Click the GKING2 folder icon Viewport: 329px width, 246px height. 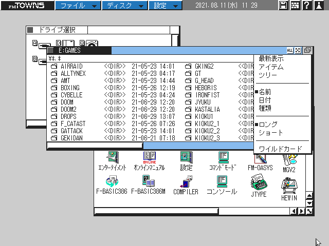(188, 66)
